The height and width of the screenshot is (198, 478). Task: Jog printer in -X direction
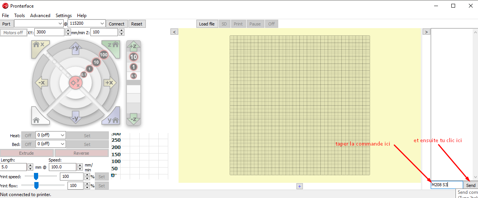click(41, 82)
